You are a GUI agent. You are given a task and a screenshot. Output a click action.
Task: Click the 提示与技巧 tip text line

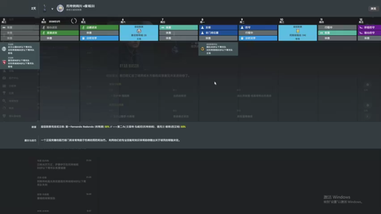(110, 140)
